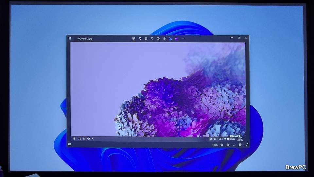This screenshot has width=314, height=177.
Task: Open the Clipchamp video editor icon
Action: pos(177,39)
